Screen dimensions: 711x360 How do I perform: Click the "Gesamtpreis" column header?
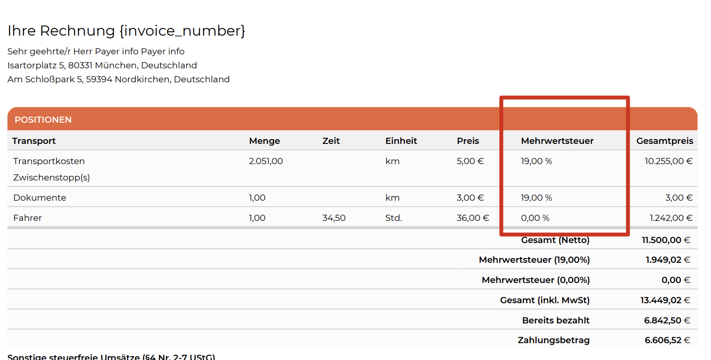coord(665,141)
